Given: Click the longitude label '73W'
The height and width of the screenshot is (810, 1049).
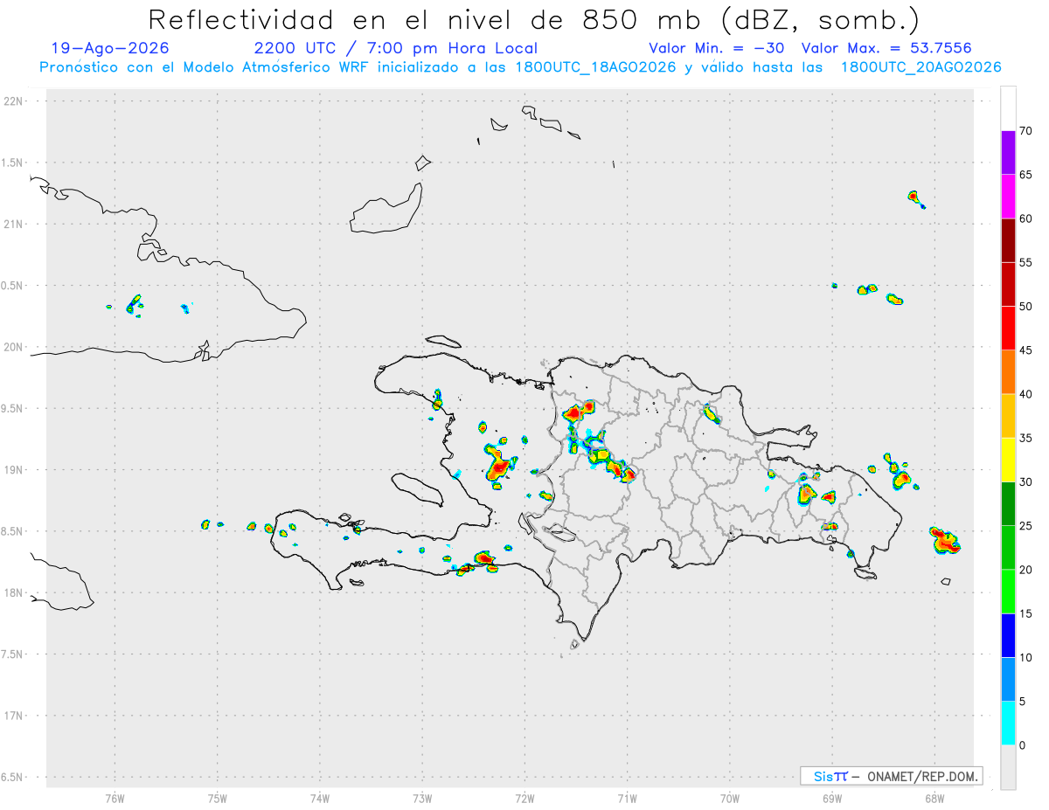Looking at the screenshot, I should 422,798.
